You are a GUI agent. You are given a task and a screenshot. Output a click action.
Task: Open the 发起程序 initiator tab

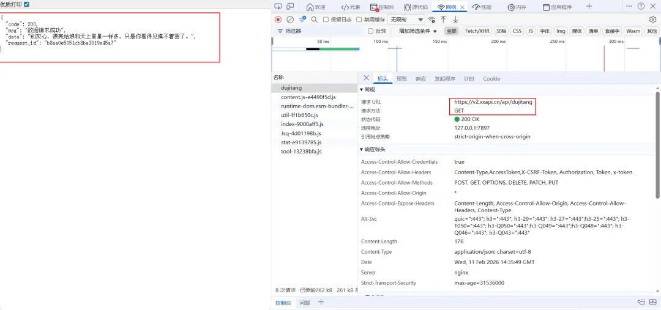tap(445, 79)
